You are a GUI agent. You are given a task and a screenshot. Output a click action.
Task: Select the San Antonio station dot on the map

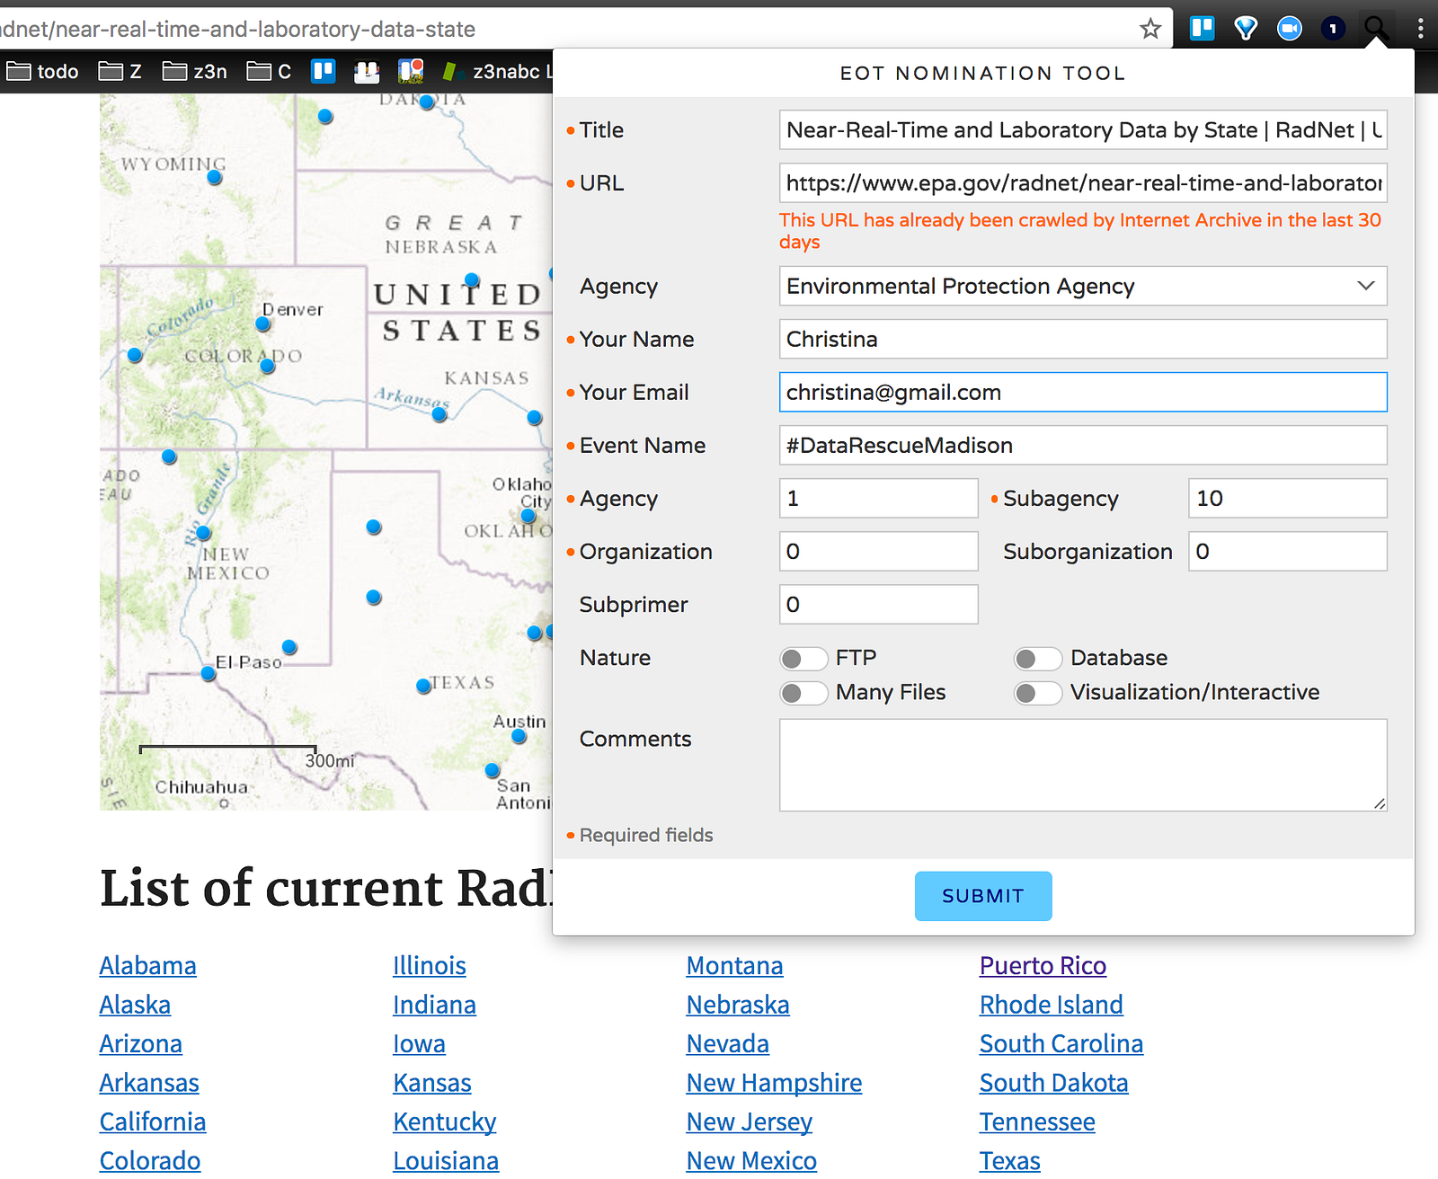493,770
